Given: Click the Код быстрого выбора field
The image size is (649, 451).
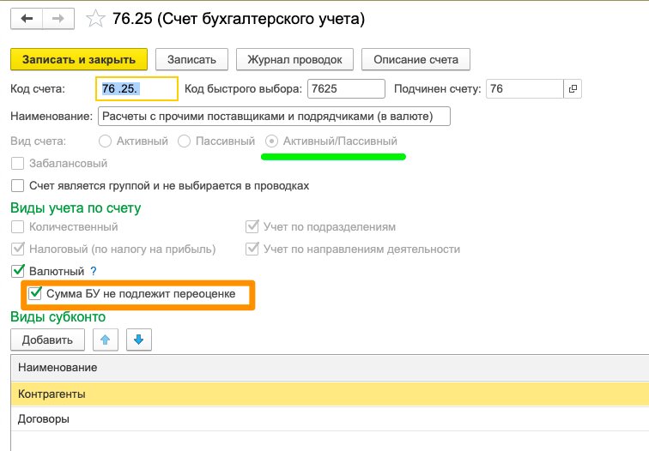Looking at the screenshot, I should (346, 88).
